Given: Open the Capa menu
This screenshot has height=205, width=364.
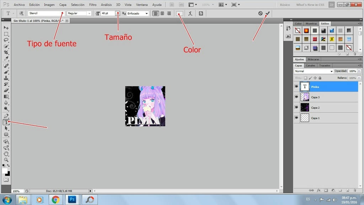Looking at the screenshot, I should tap(63, 5).
